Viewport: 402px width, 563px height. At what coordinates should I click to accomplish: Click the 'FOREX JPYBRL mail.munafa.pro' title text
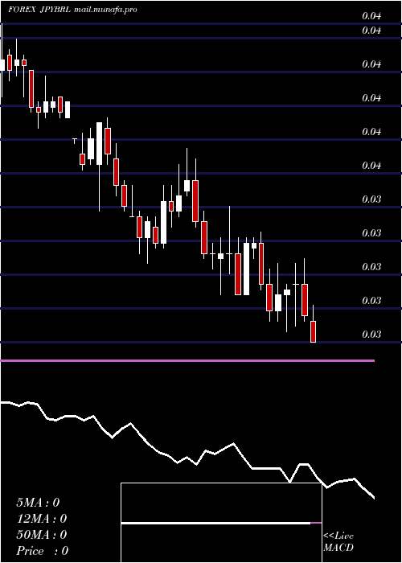pos(72,10)
